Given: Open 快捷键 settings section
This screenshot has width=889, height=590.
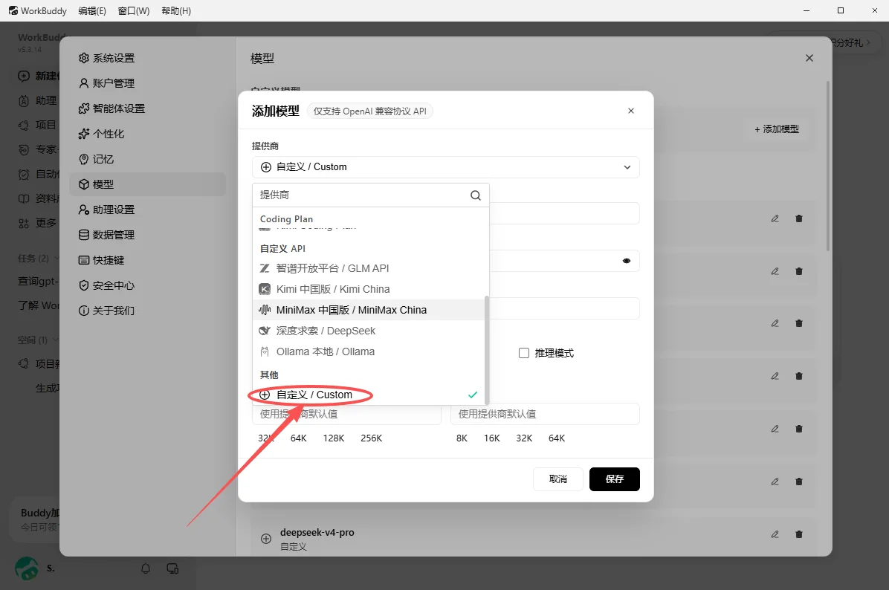Looking at the screenshot, I should pos(147,260).
